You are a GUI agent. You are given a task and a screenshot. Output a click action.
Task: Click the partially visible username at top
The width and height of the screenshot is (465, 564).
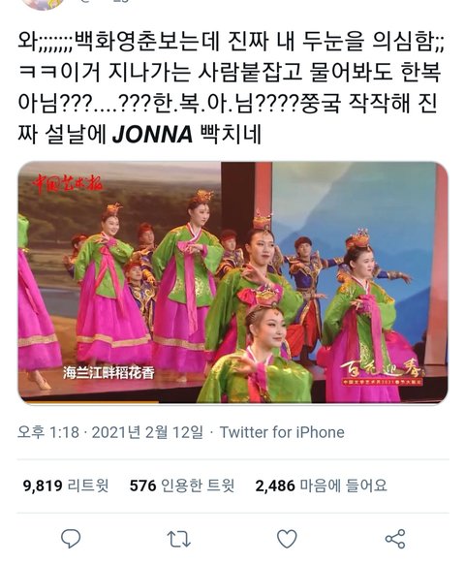click(105, 1)
